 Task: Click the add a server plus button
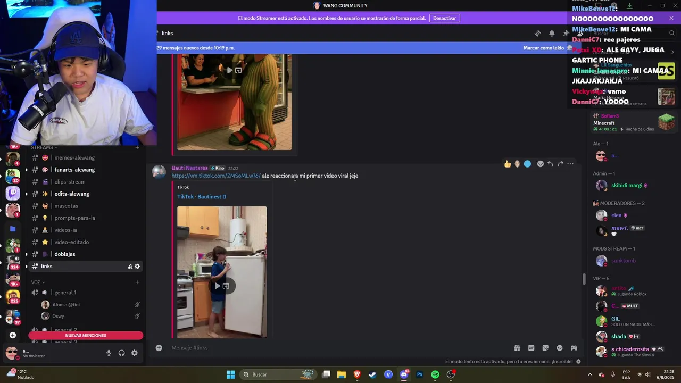[13, 335]
